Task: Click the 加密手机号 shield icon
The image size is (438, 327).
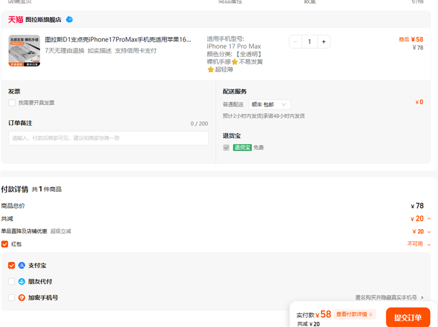Action: coord(22,297)
